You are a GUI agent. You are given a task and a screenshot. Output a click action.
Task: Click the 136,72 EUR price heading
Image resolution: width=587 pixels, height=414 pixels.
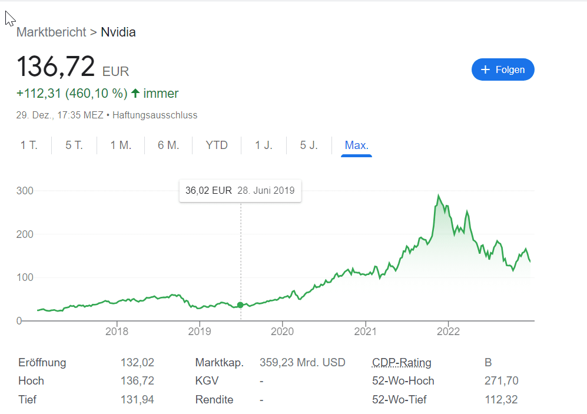coord(73,67)
